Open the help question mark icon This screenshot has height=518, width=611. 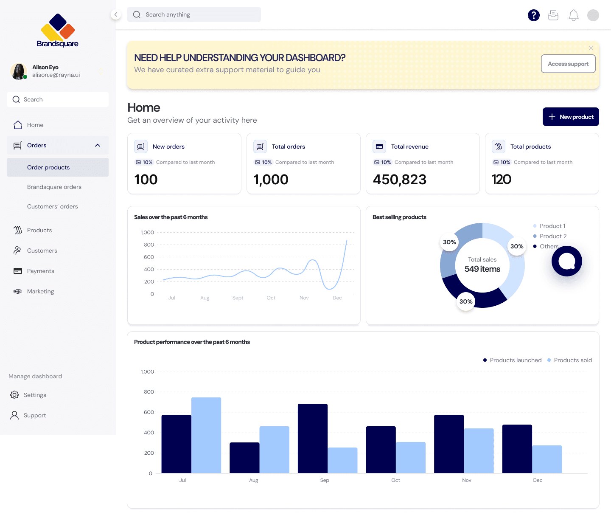pos(533,15)
